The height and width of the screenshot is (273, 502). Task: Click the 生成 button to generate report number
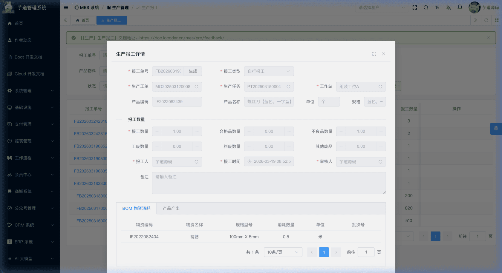(x=193, y=71)
